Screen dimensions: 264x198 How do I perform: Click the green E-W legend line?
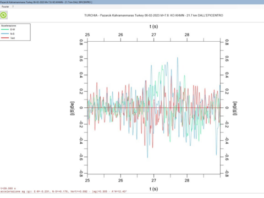[x=5, y=29]
